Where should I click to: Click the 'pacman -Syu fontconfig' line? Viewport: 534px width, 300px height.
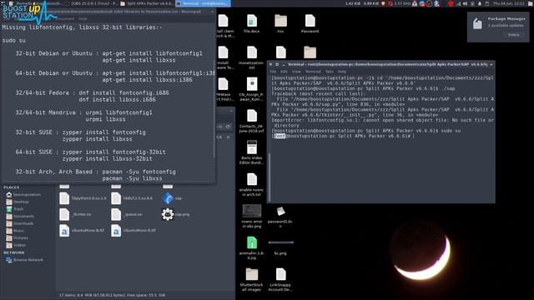pyautogui.click(x=139, y=172)
